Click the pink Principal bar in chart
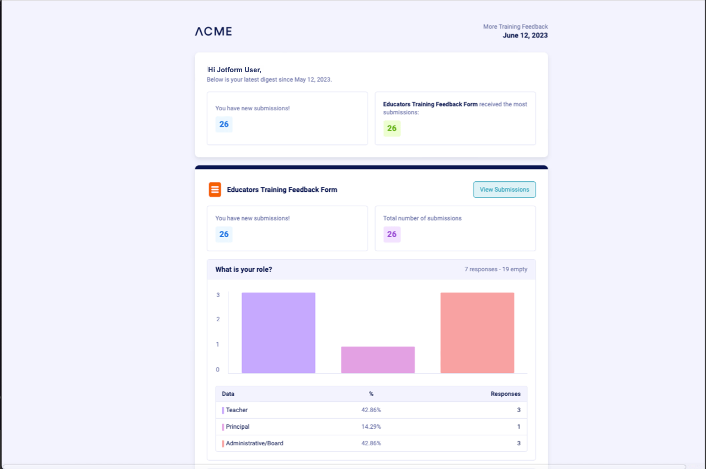 (378, 360)
